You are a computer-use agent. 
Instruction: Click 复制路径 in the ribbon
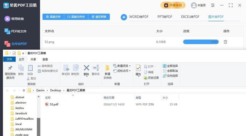point(45,66)
